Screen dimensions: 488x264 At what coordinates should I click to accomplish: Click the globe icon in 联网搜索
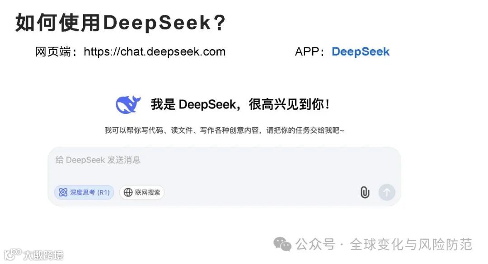pos(128,193)
